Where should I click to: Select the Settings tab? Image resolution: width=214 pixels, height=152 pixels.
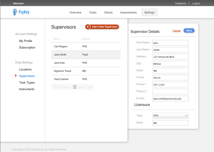tap(149, 12)
